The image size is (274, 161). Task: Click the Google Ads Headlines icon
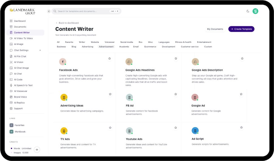pos(129,62)
